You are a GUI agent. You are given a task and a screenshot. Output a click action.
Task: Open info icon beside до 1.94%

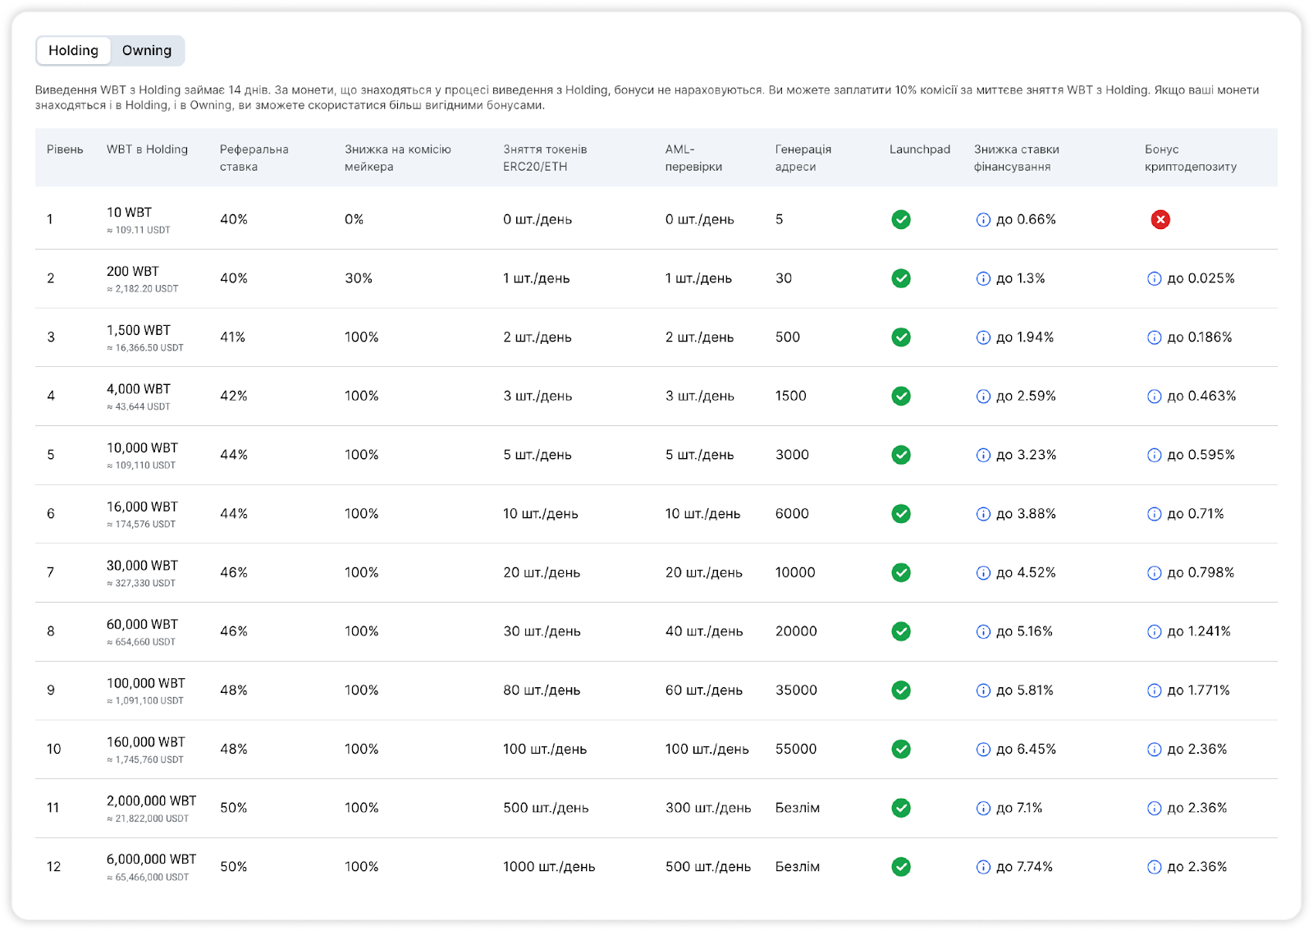(x=983, y=337)
